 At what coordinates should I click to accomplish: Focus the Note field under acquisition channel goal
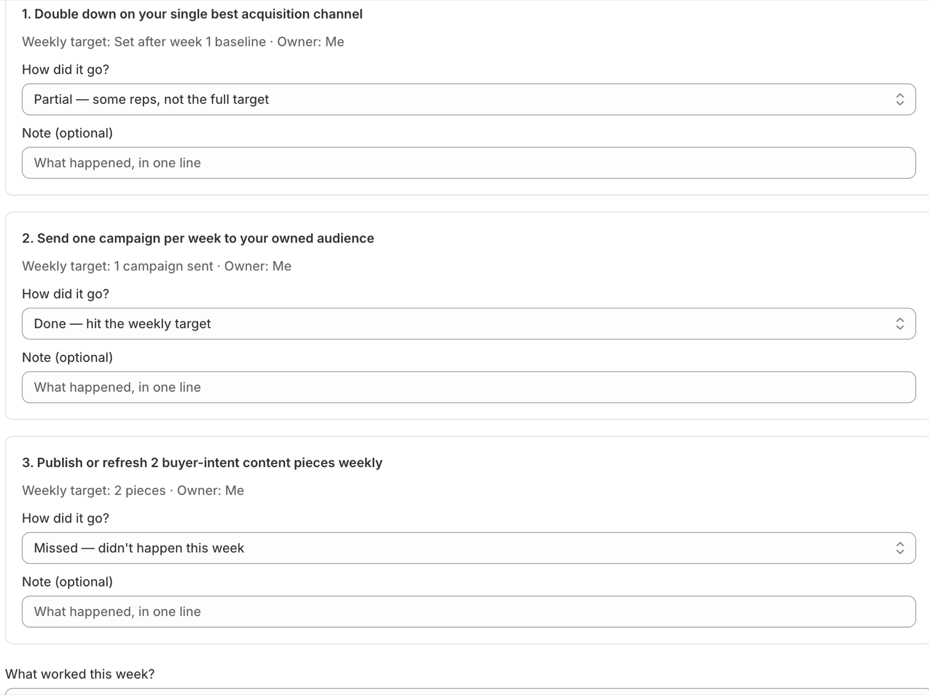[469, 163]
